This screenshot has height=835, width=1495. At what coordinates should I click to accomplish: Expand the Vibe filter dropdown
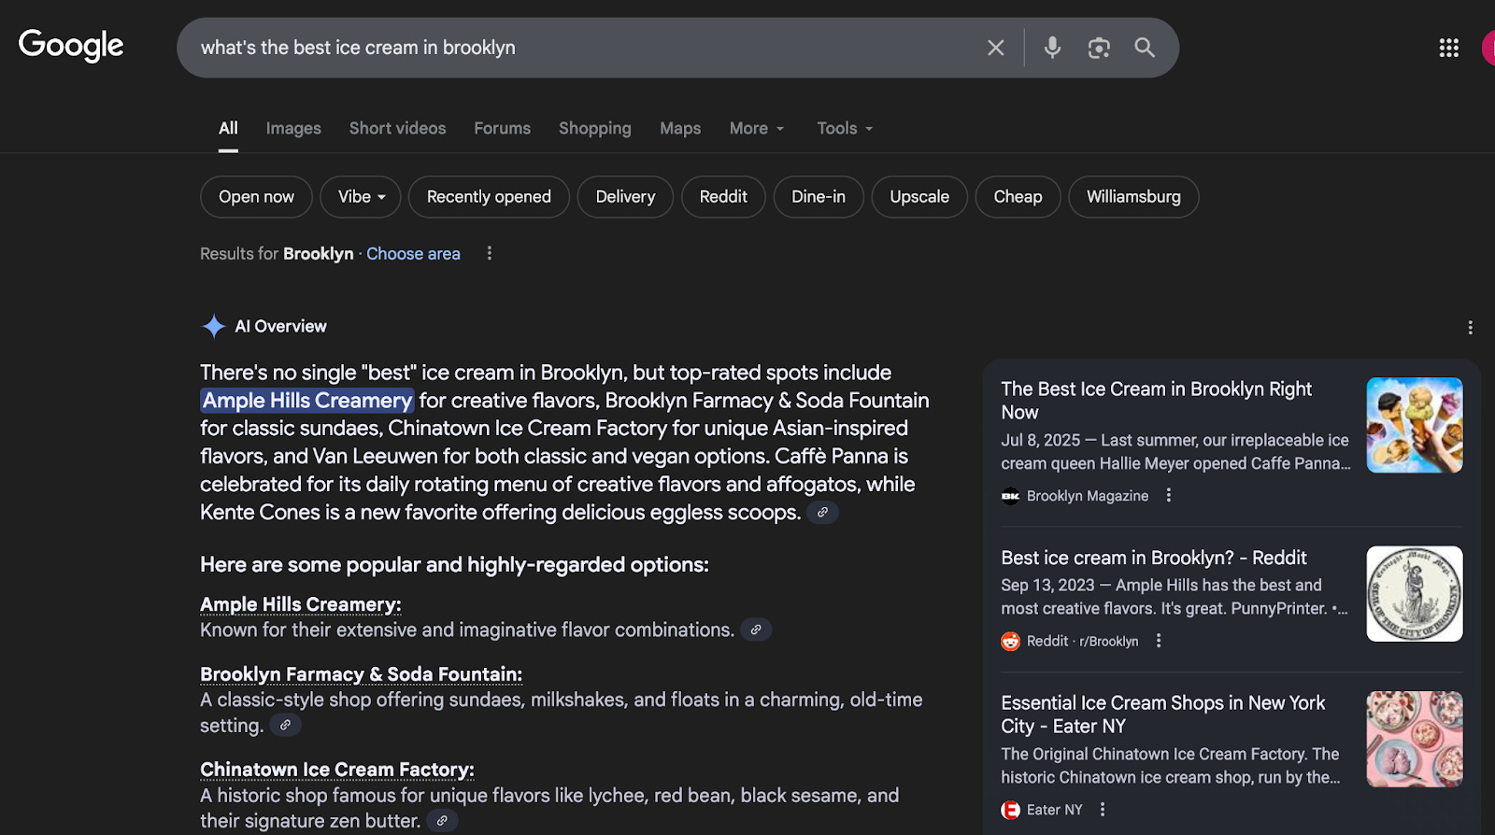(x=361, y=197)
